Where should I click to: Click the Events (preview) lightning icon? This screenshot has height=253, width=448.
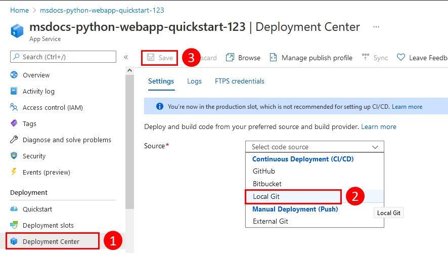point(14,173)
